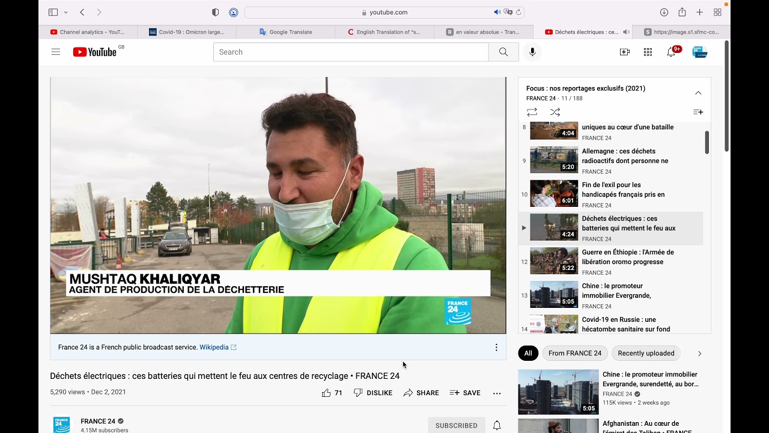Click the Safari forward arrow
Viewport: 769px width, 433px height.
pyautogui.click(x=99, y=12)
